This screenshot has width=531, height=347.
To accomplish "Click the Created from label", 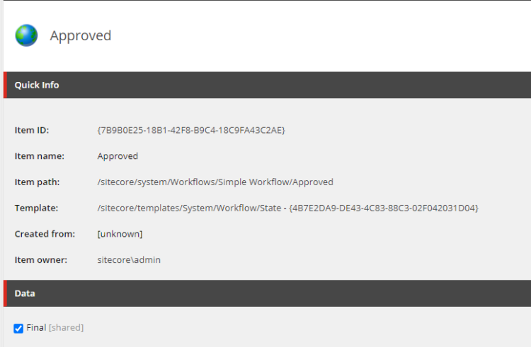I will point(43,234).
